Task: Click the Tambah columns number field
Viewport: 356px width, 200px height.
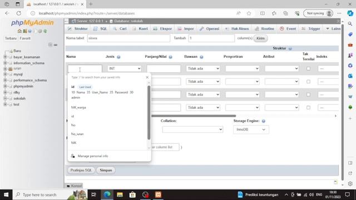Action: [x=211, y=38]
